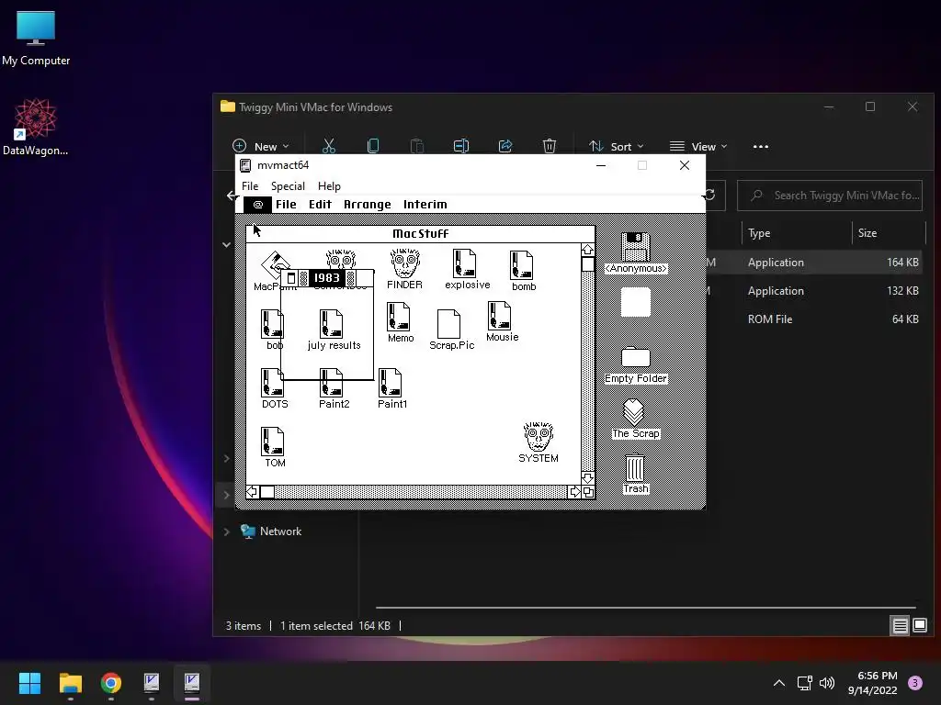The height and width of the screenshot is (705, 941).
Task: Open the Windows Start menu
Action: 29,683
